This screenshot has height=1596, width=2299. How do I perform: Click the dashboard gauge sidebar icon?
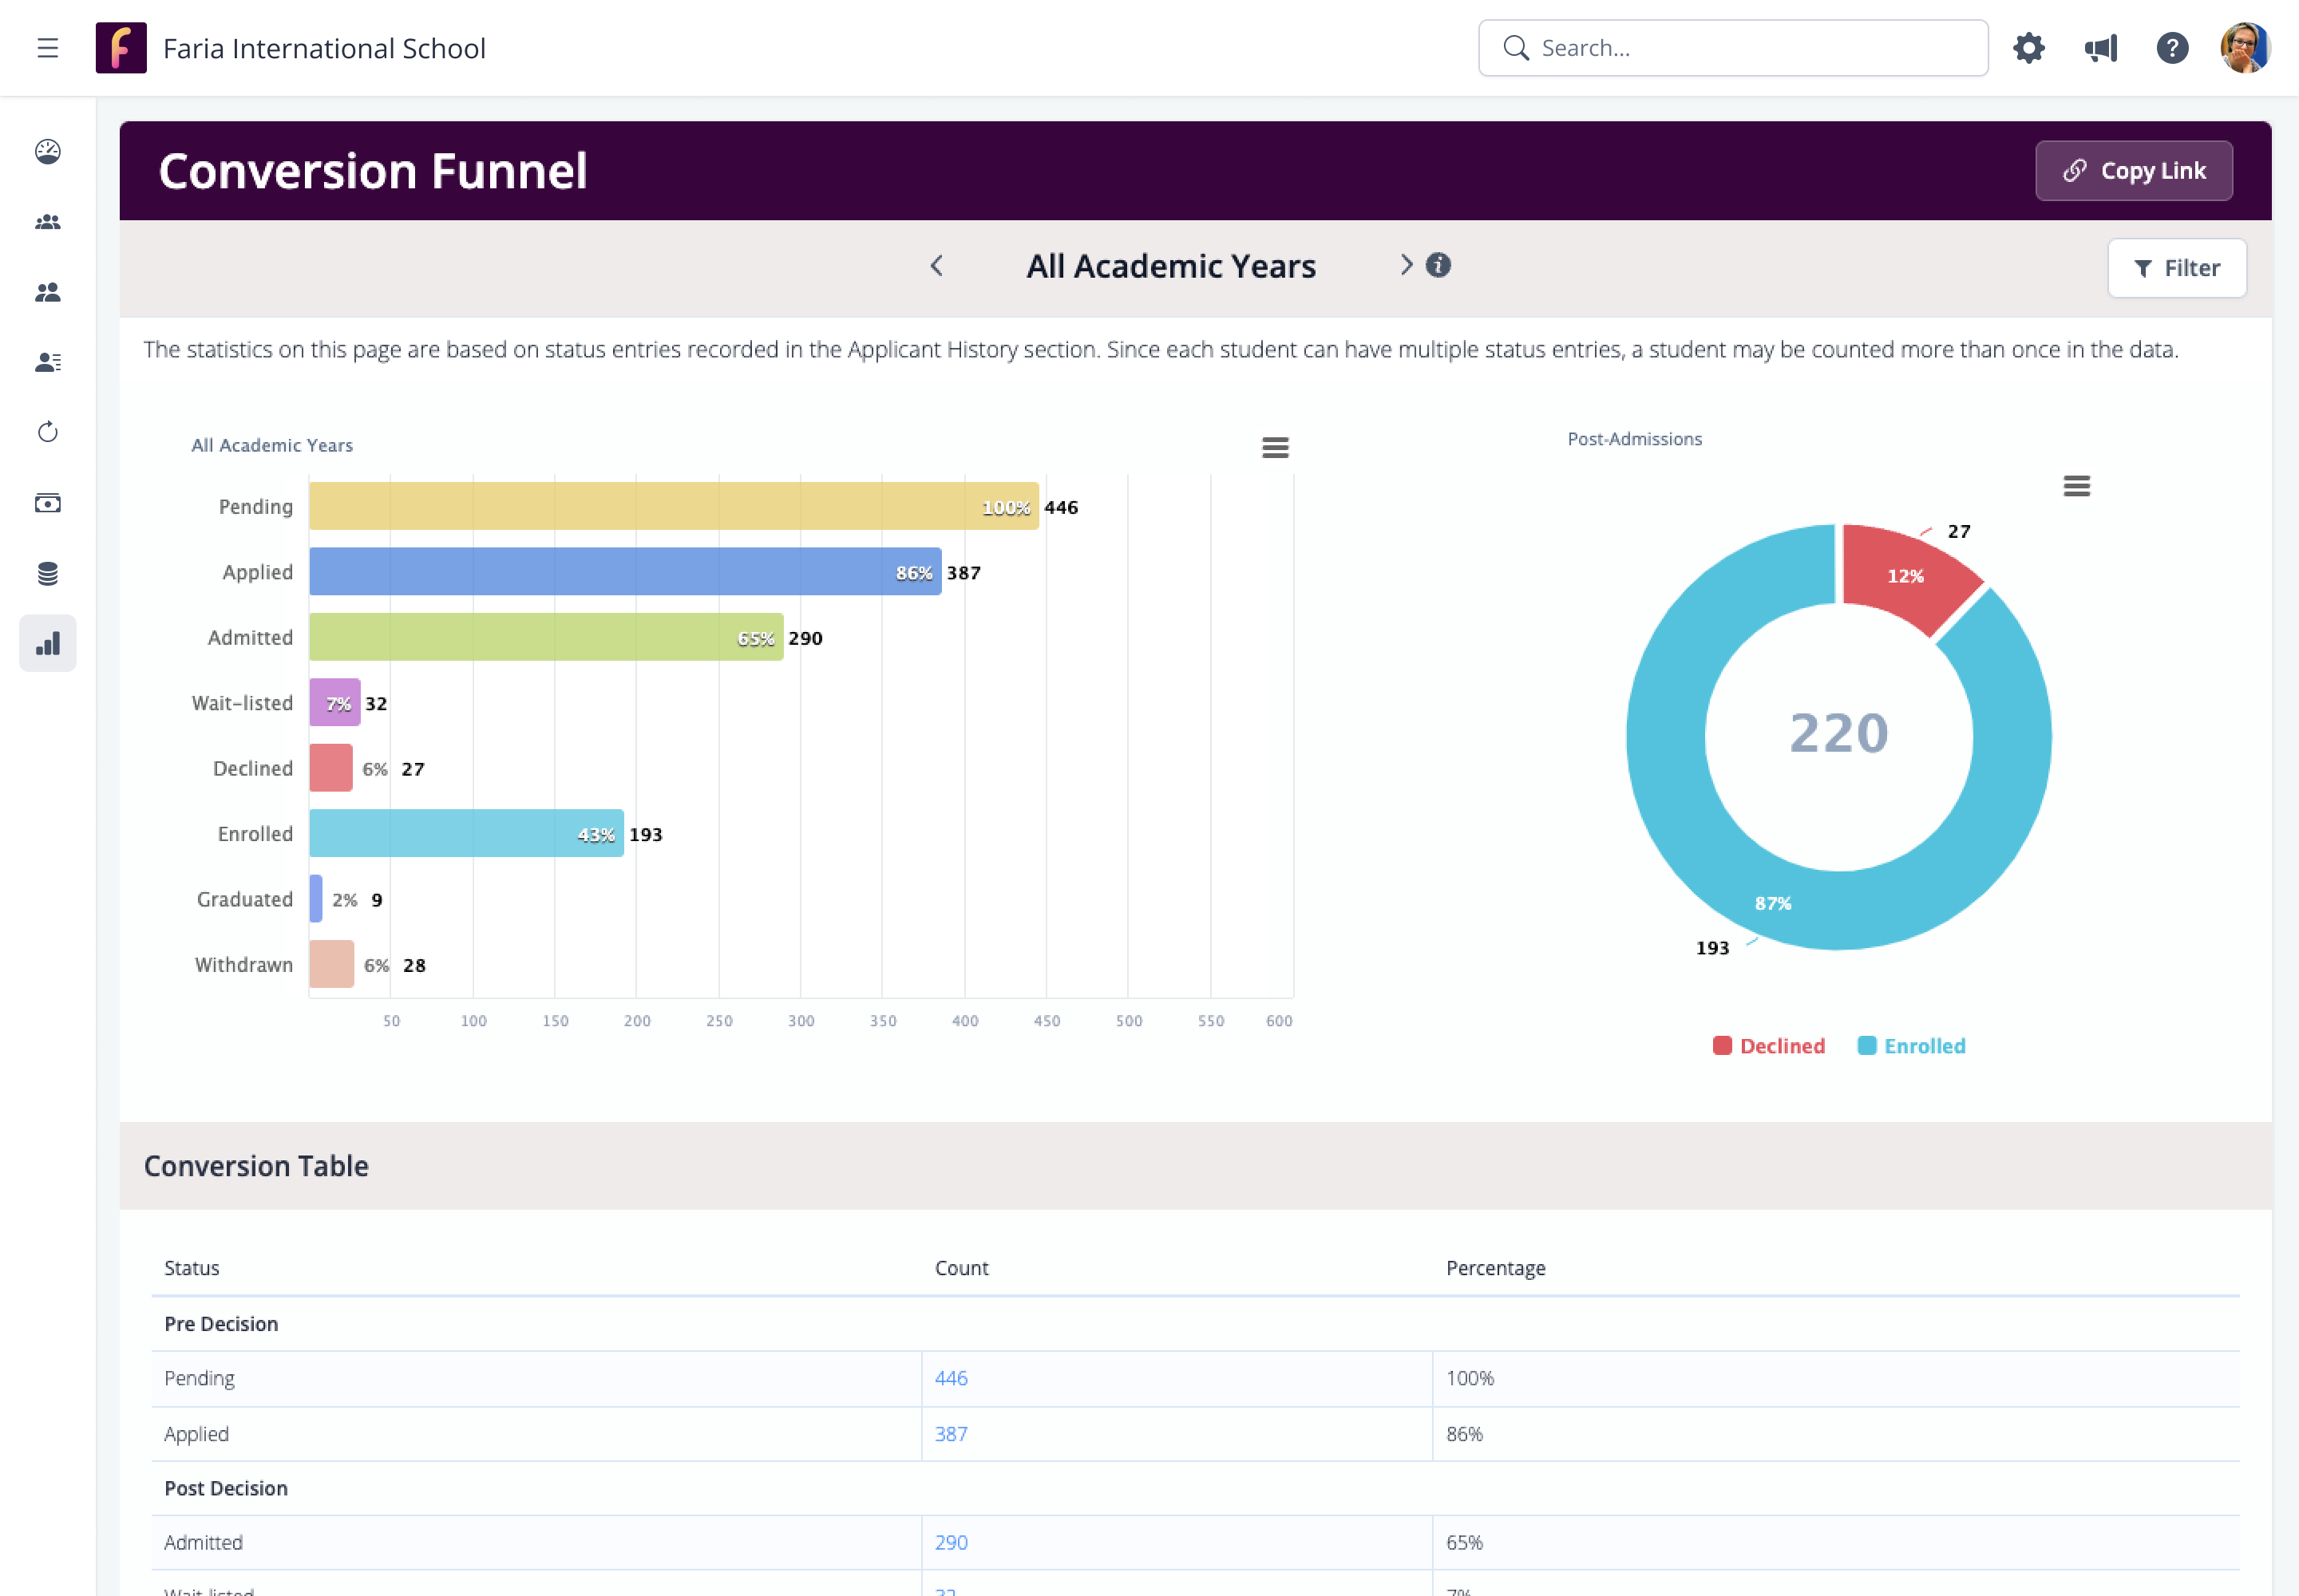click(x=47, y=151)
